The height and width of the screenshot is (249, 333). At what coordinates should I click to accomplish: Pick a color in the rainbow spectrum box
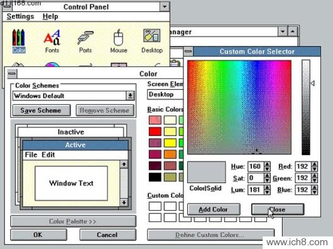click(x=239, y=107)
